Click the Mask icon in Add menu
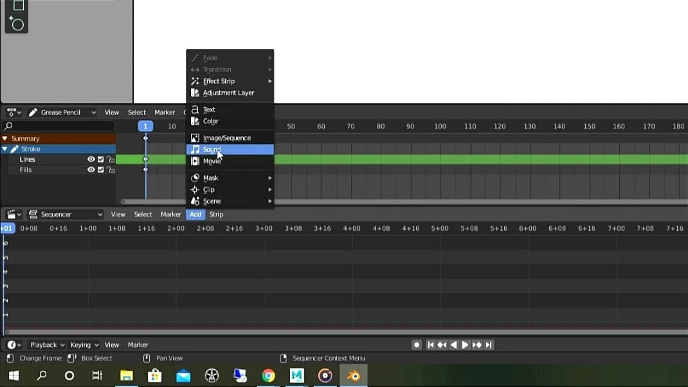Image resolution: width=688 pixels, height=387 pixels. [195, 177]
